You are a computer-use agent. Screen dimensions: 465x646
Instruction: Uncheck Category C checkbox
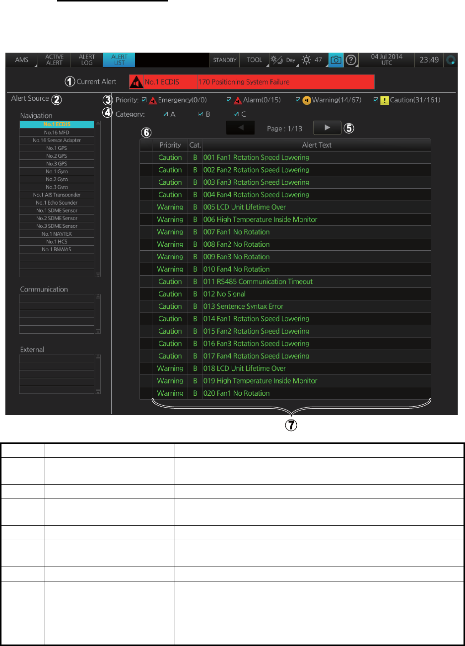click(236, 114)
